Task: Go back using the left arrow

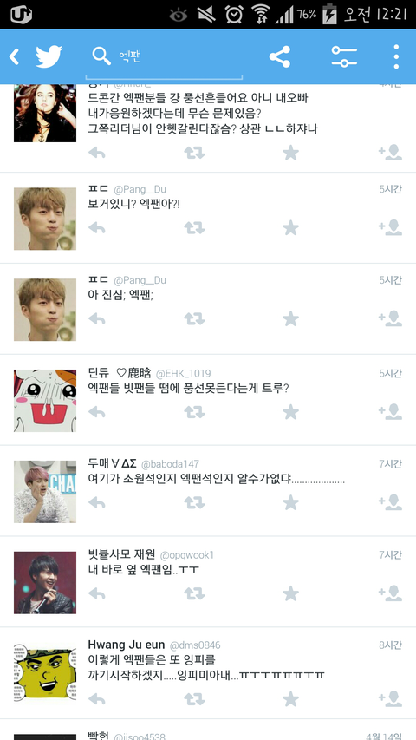Action: (x=14, y=57)
